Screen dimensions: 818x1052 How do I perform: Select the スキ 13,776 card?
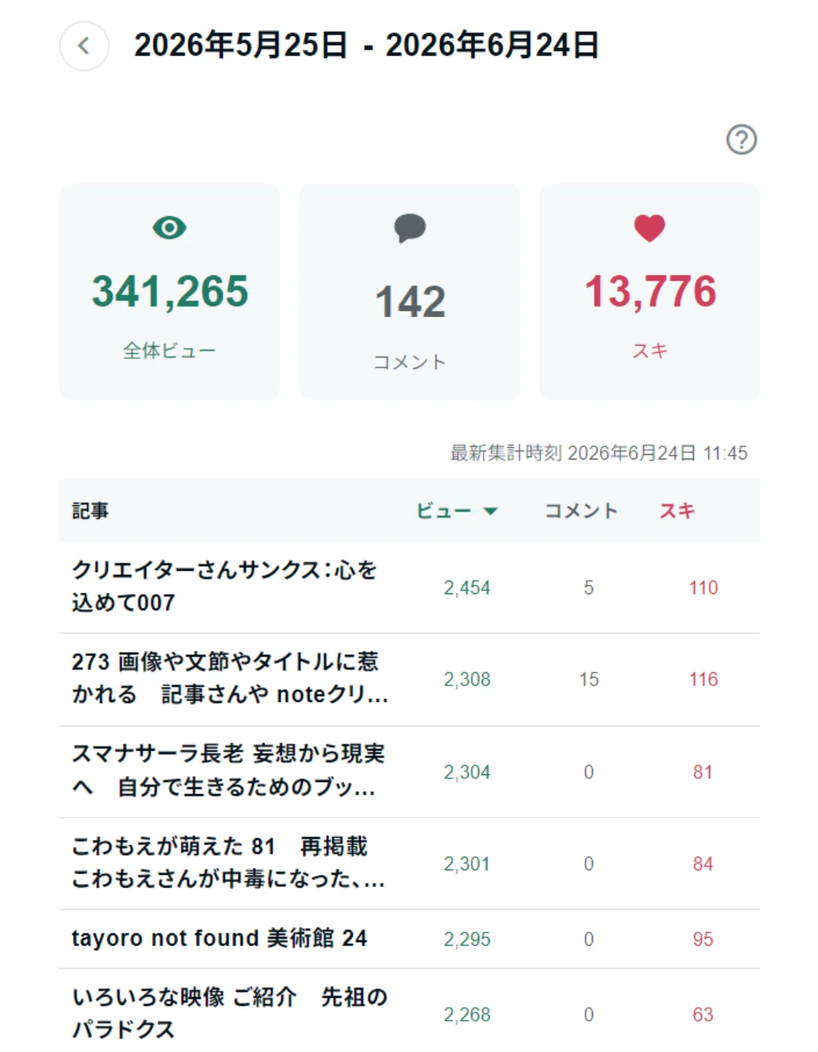click(650, 291)
